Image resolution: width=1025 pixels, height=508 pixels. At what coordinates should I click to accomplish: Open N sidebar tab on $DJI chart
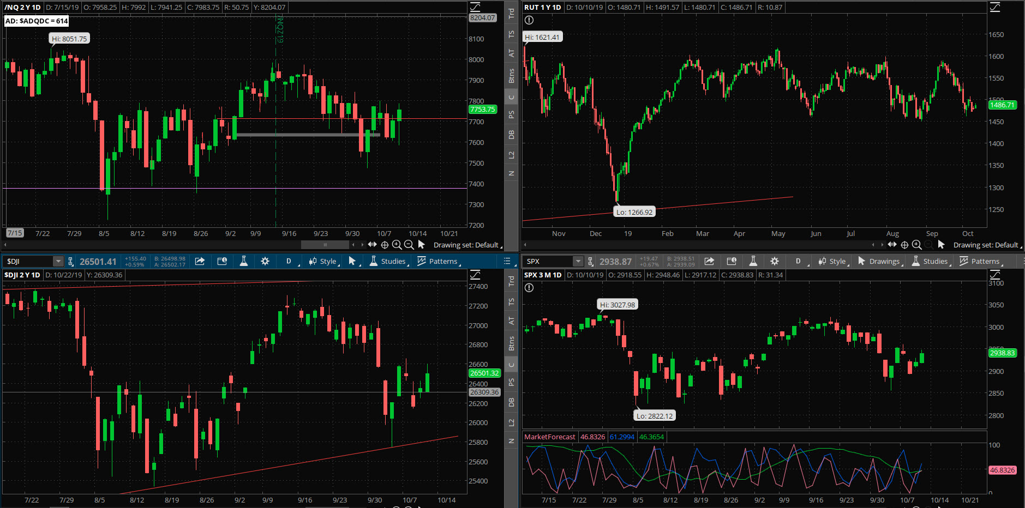coord(511,441)
